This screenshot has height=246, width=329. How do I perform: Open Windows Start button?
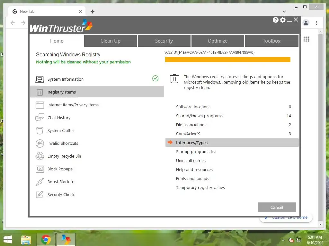pyautogui.click(x=8, y=239)
